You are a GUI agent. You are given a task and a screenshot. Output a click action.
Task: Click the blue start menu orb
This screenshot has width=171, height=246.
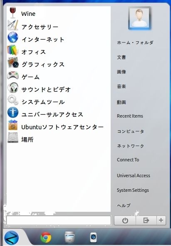(11, 238)
